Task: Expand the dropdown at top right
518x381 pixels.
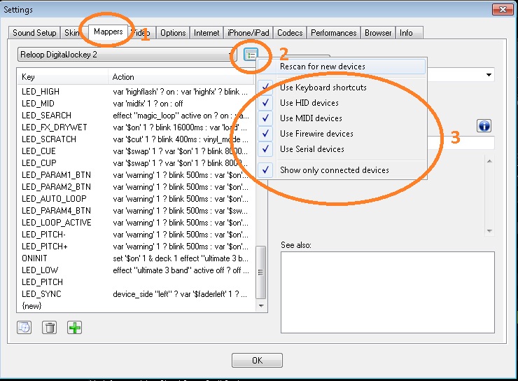Action: coord(488,75)
